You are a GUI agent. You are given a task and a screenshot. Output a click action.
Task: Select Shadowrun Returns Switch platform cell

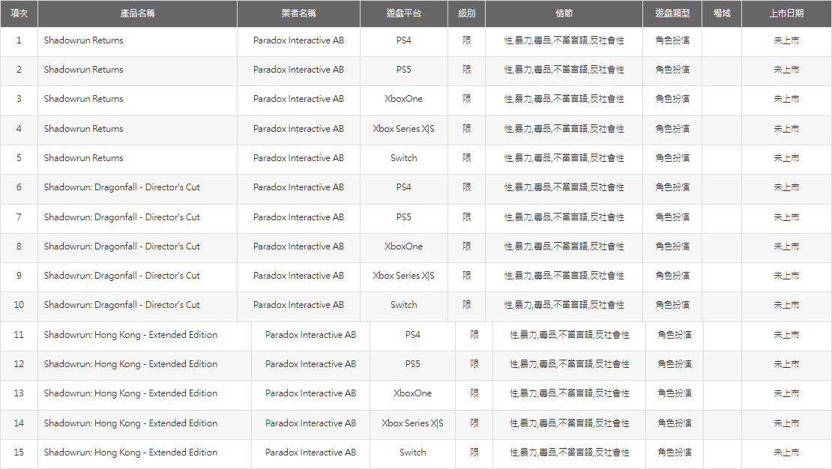click(x=403, y=158)
